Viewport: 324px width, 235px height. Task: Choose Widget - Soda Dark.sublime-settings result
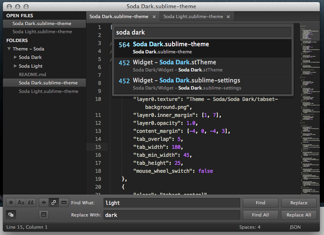(x=203, y=84)
